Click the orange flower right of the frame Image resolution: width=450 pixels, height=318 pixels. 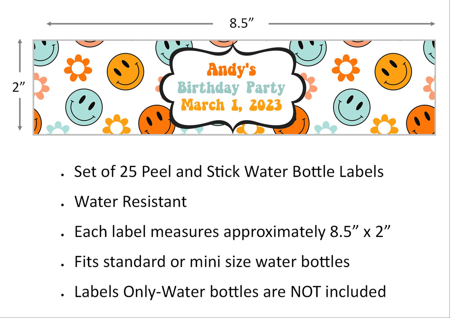click(x=345, y=68)
